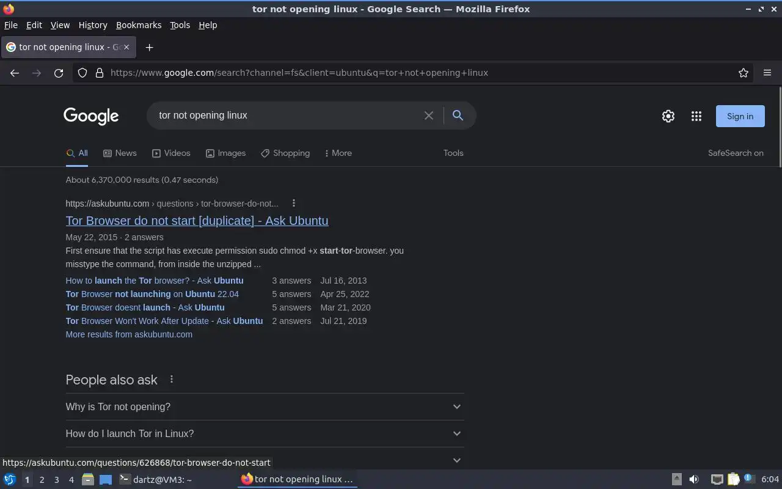This screenshot has width=782, height=489.
Task: Click 'About 6,370,000 results' text
Action: [x=142, y=180]
